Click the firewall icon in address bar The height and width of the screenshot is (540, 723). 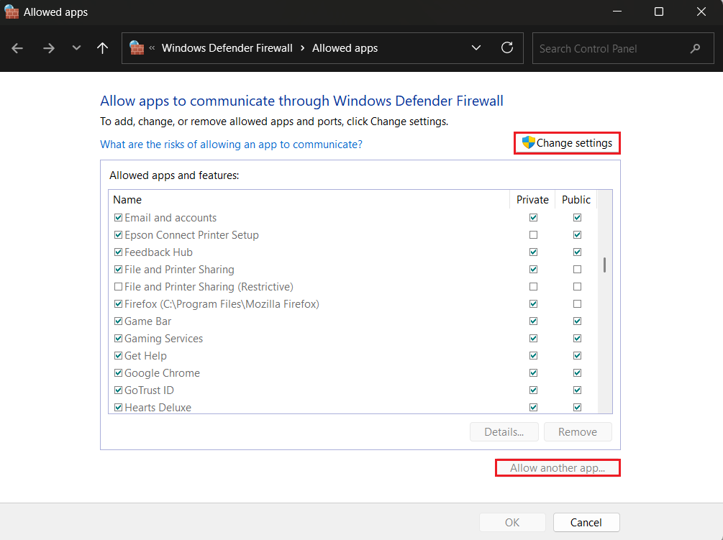click(x=137, y=48)
